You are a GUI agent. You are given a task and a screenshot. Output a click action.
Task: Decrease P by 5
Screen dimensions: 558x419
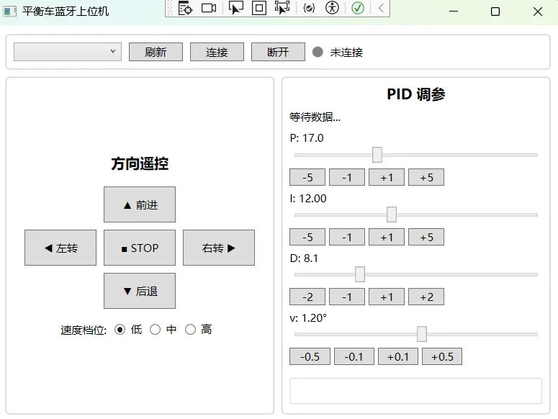click(x=307, y=177)
